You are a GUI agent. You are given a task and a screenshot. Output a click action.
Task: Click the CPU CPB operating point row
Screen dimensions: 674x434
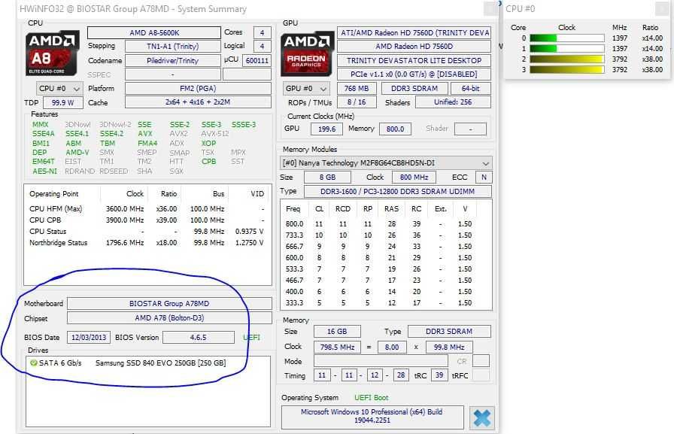(147, 220)
